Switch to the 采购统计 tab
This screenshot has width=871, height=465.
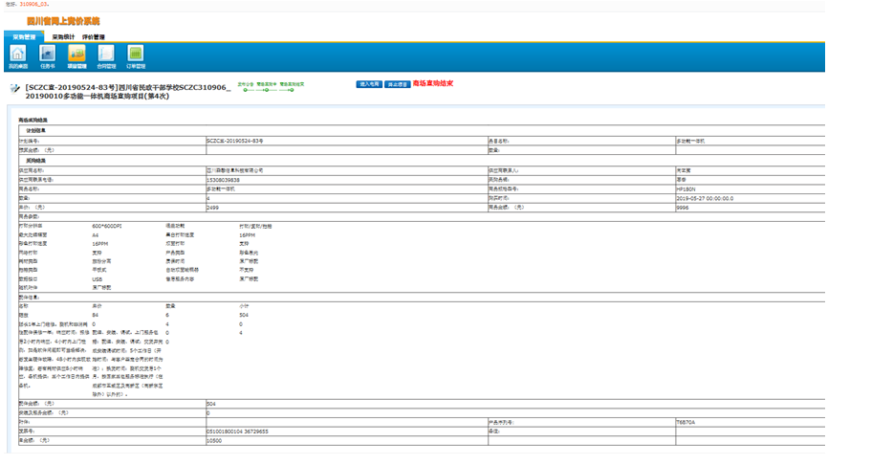tap(63, 36)
